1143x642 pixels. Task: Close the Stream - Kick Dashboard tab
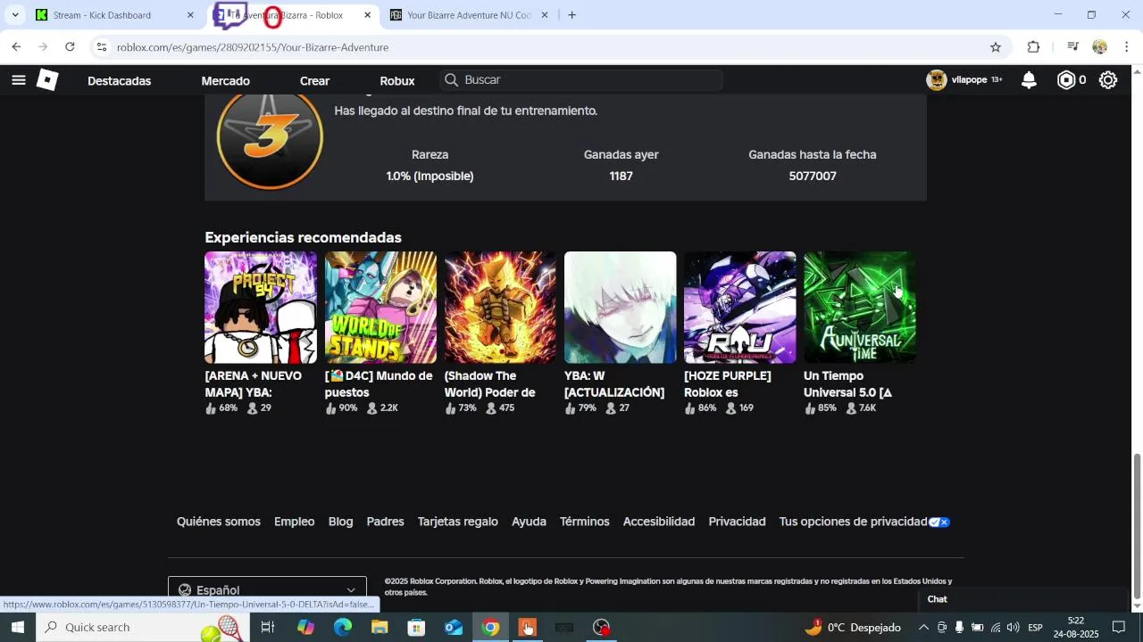tap(190, 15)
